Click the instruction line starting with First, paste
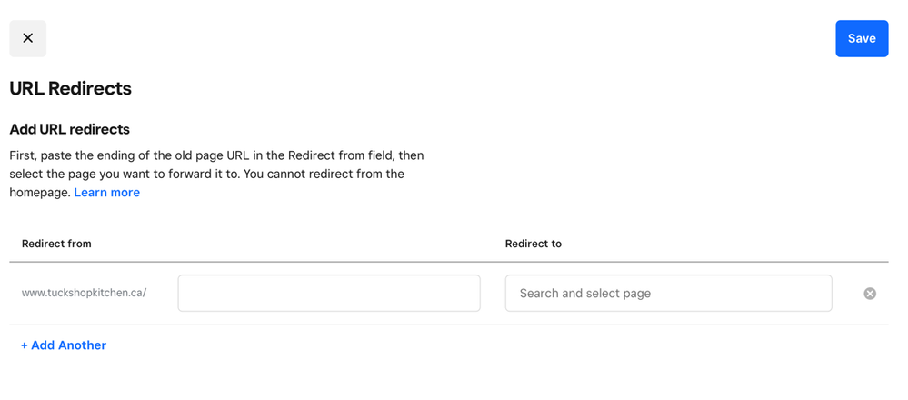This screenshot has height=400, width=908. 215,155
